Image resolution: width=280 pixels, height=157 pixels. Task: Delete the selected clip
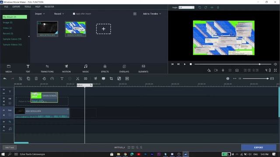coord(36,78)
